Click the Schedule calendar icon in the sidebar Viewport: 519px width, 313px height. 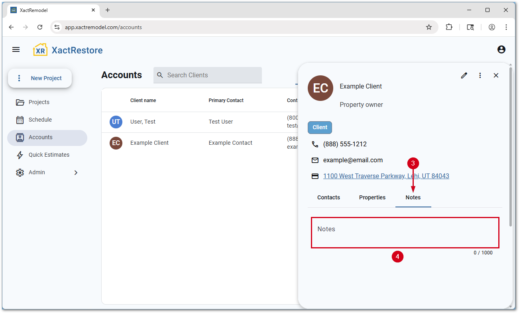coord(20,120)
